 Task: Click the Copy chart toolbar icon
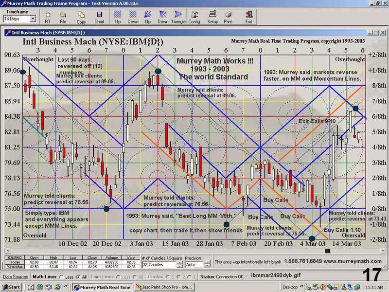(81, 17)
